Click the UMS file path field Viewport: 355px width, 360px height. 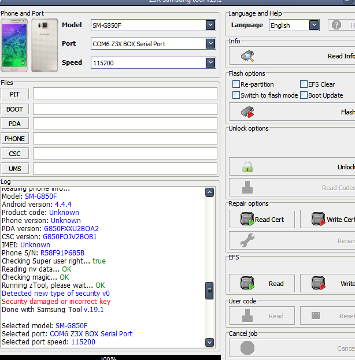[x=125, y=169]
